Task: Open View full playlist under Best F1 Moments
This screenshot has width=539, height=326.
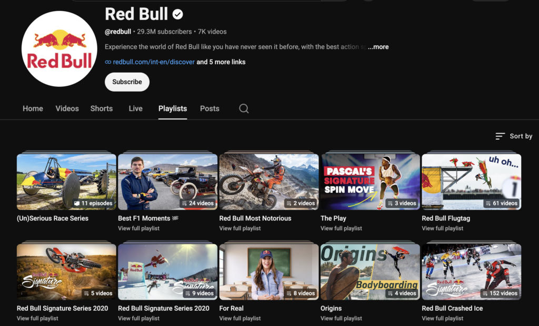Action: [x=138, y=229]
